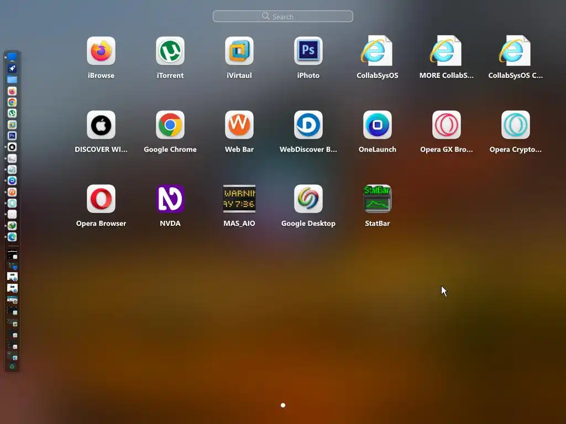Launch the OneLaunch app
The image size is (566, 424).
[x=377, y=125]
